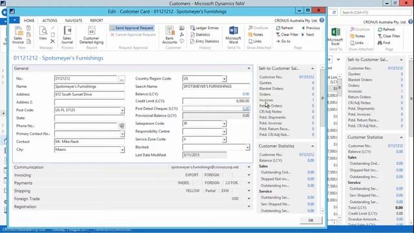414x233 pixels.
Task: Click the Contact field Mr. Mike Nash
Action: click(89, 142)
